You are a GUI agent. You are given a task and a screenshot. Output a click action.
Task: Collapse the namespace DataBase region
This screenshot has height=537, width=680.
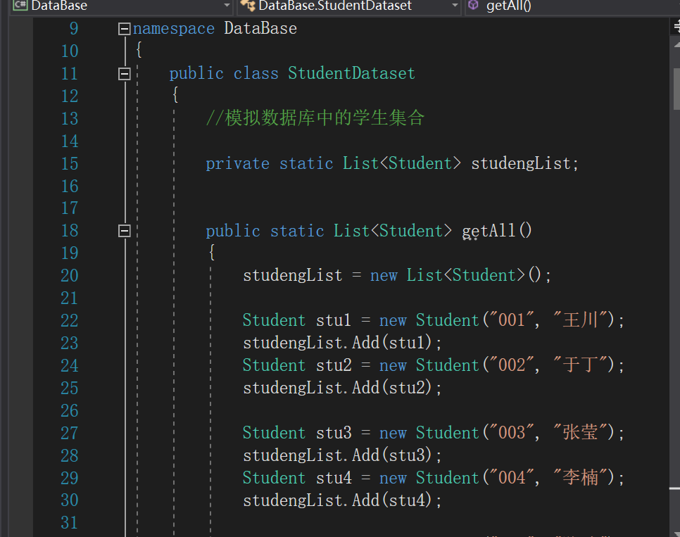[x=124, y=28]
